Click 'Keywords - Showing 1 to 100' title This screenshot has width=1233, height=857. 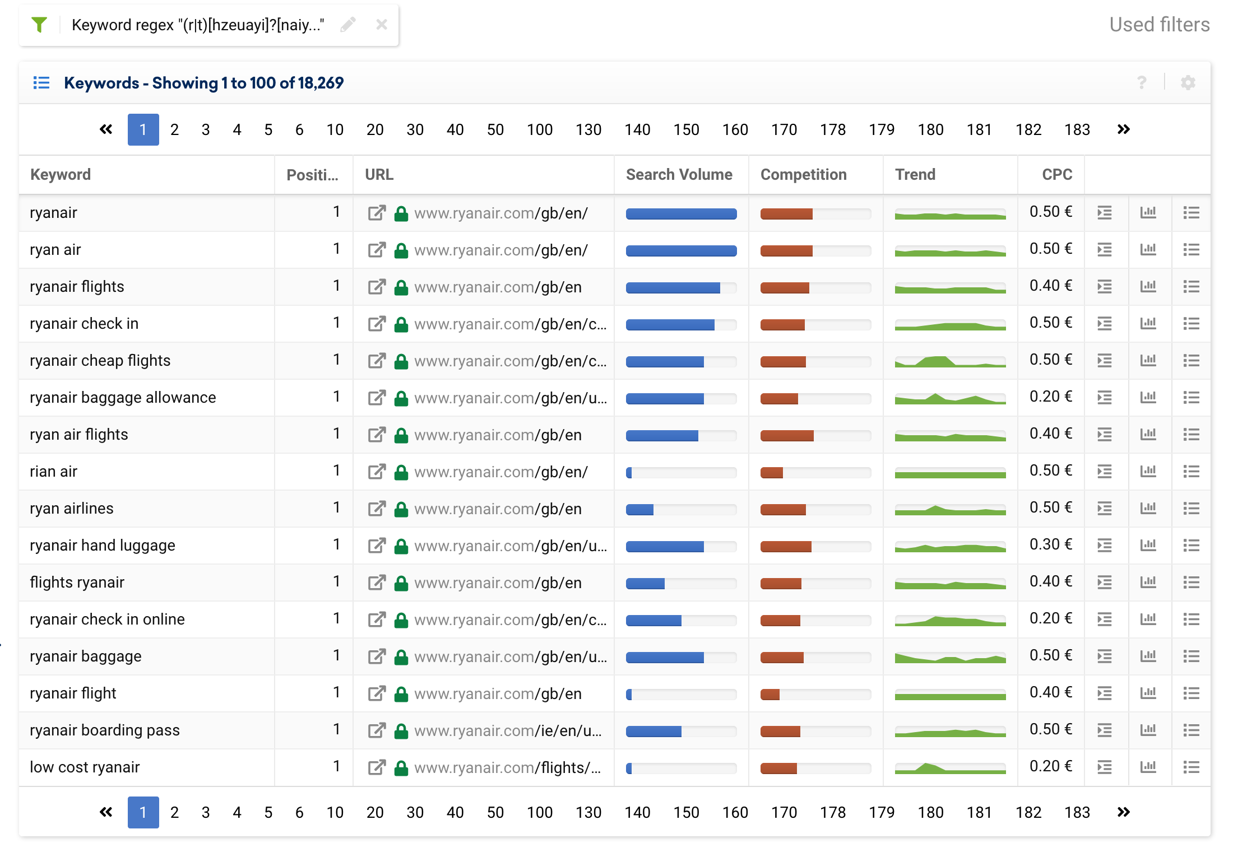pos(203,83)
